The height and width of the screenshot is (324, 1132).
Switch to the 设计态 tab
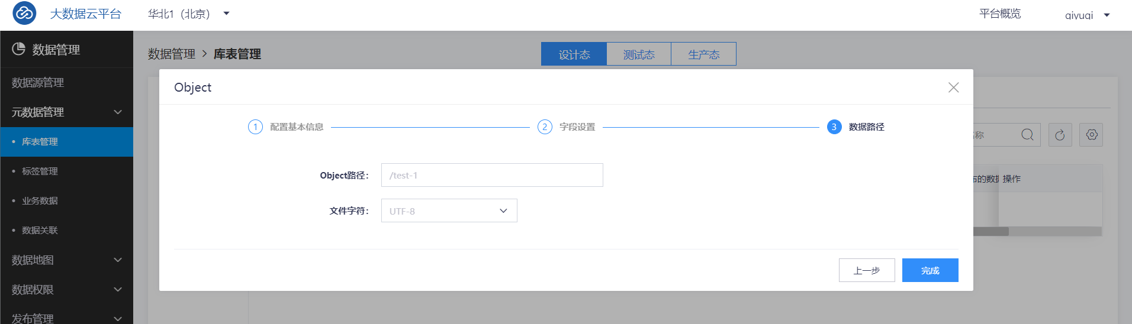tap(574, 54)
